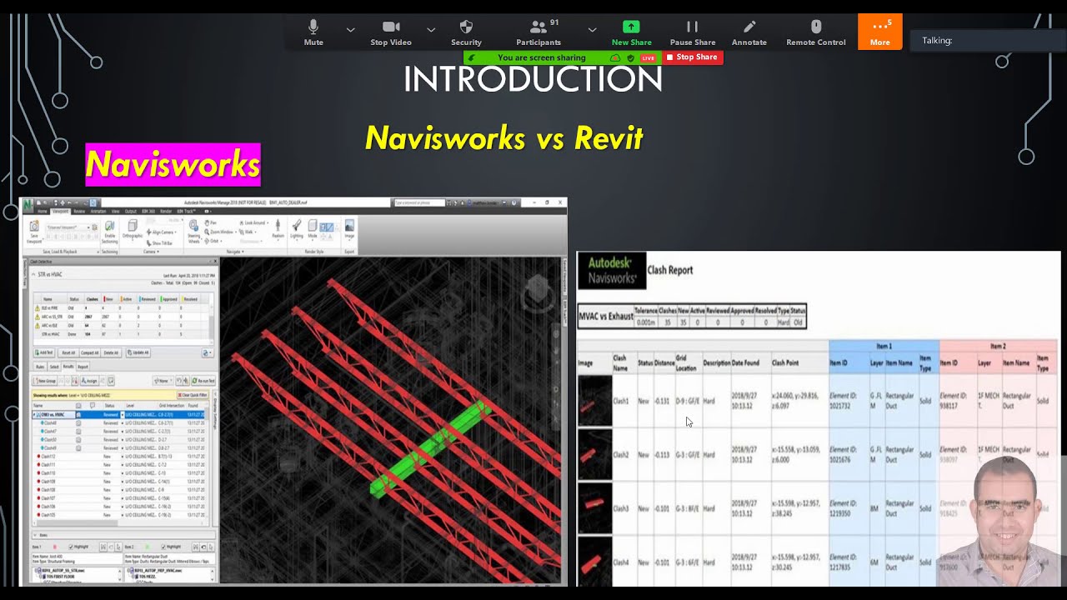
Task: Open the None isolation dropdown
Action: [x=163, y=381]
